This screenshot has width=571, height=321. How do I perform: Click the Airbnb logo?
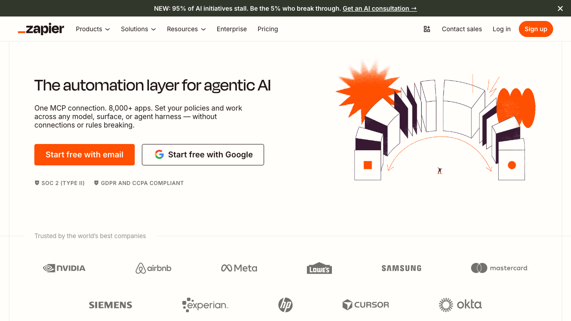click(x=153, y=268)
